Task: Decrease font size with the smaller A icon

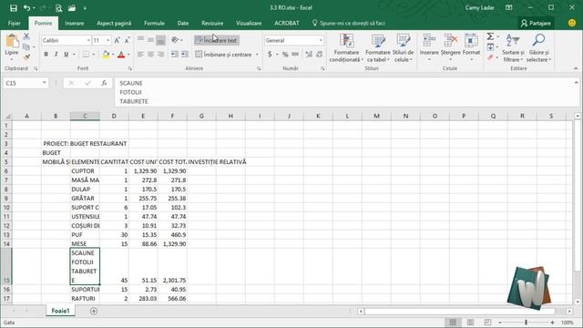Action: pos(127,40)
